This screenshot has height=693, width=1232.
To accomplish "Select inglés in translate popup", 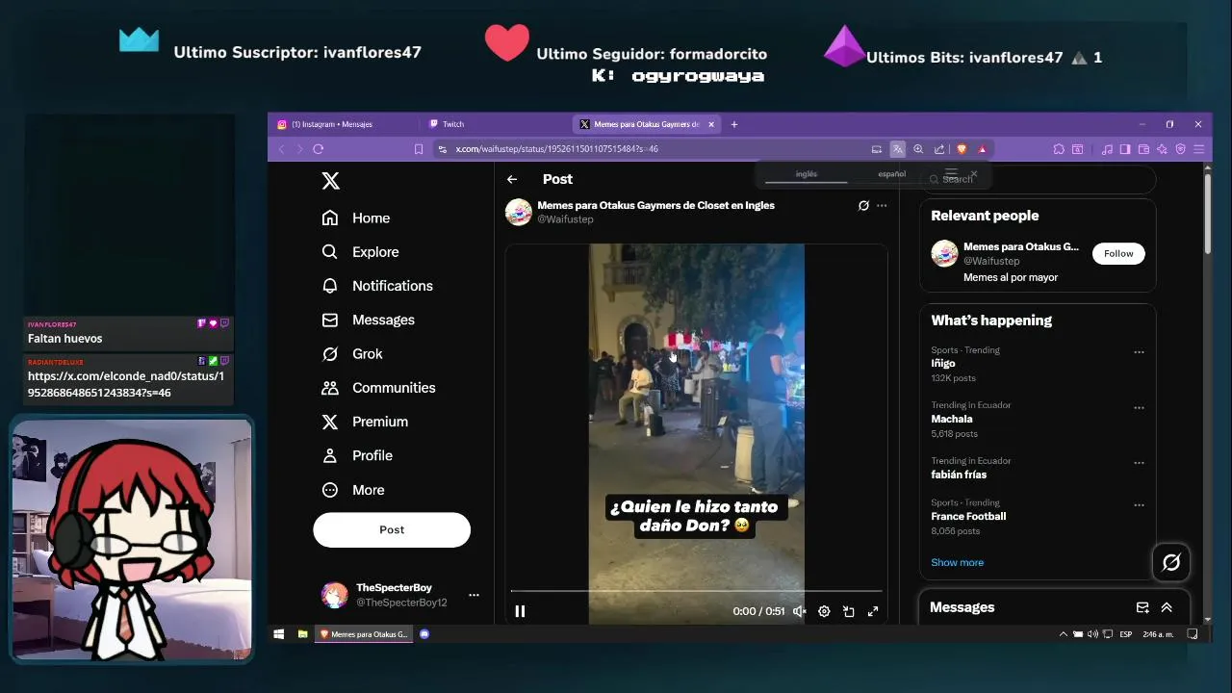I will point(807,174).
